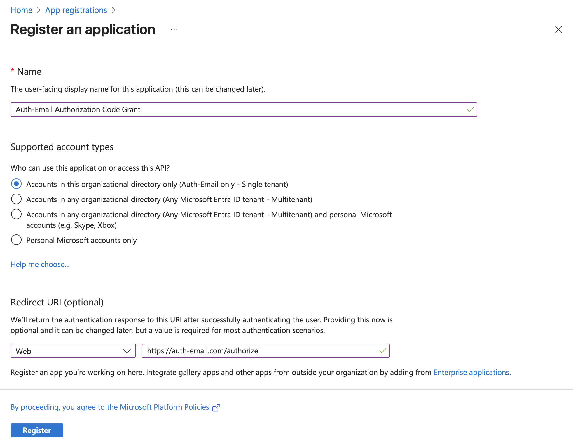Open Enterprise applications link
573x445 pixels.
pos(471,372)
